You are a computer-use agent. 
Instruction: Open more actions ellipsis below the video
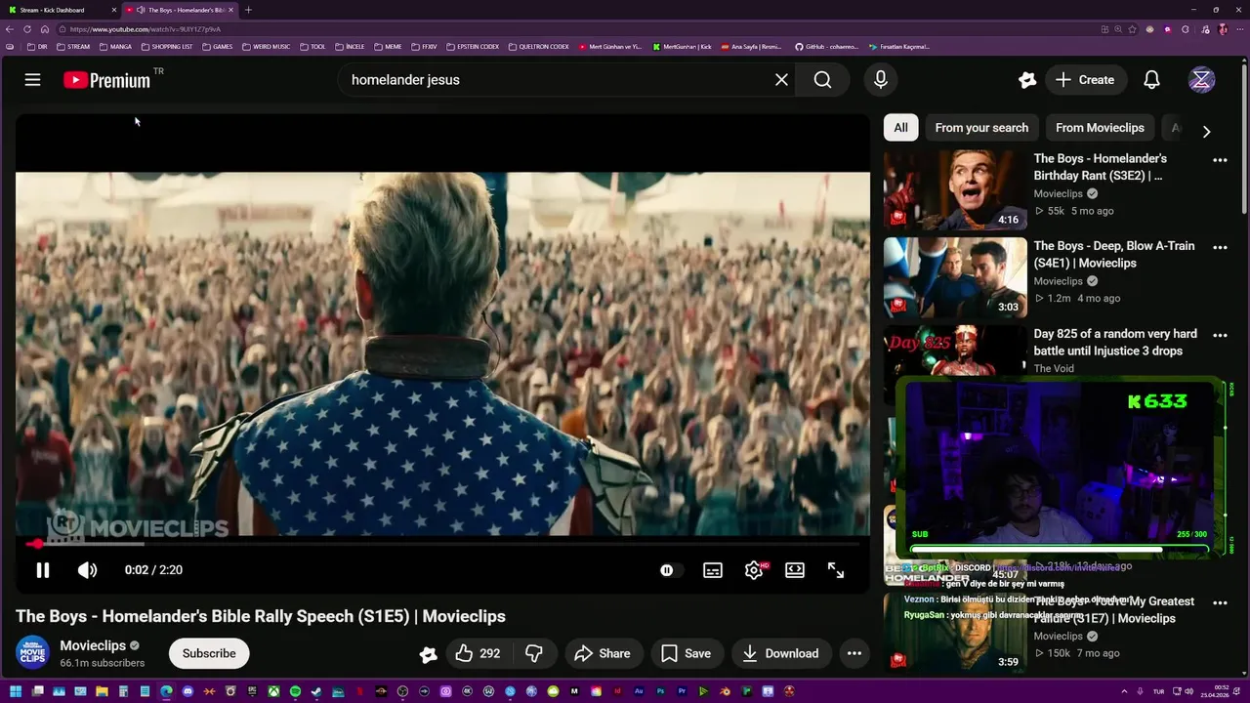coord(854,653)
